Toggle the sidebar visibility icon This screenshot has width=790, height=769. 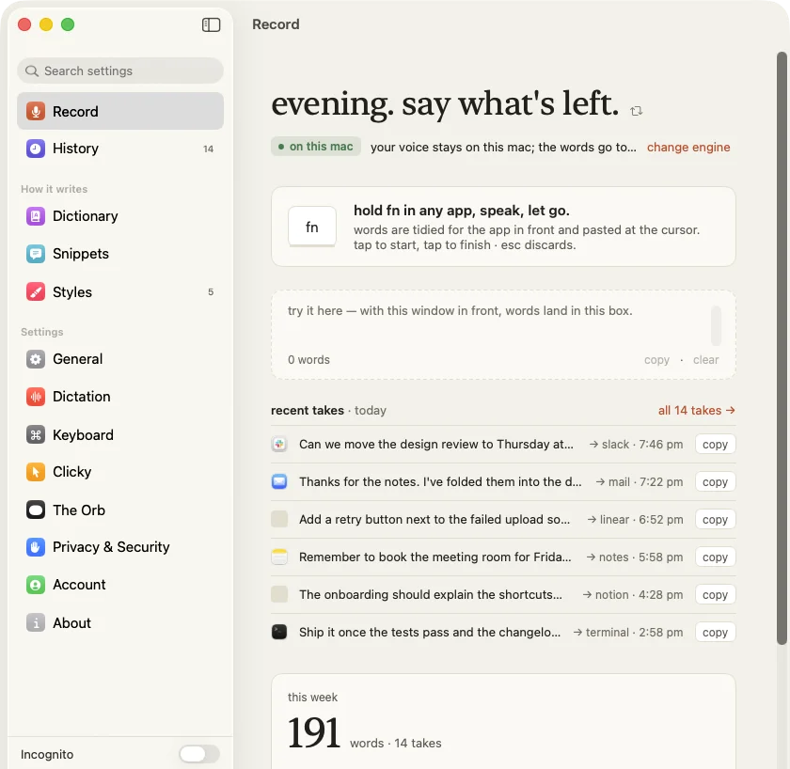[x=211, y=24]
